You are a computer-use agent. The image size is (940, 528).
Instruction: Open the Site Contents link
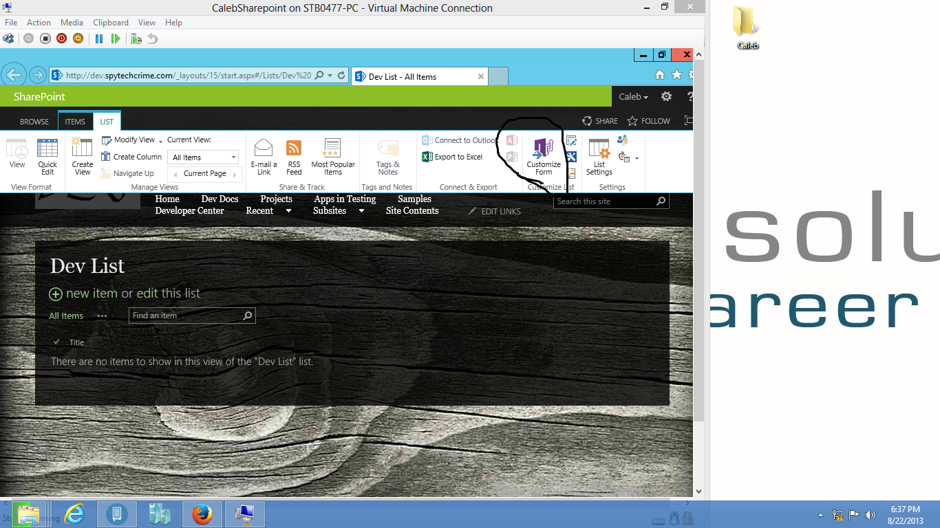coord(412,211)
